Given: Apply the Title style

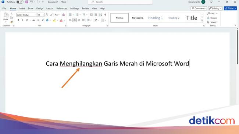Looking at the screenshot, I should pos(192,18).
